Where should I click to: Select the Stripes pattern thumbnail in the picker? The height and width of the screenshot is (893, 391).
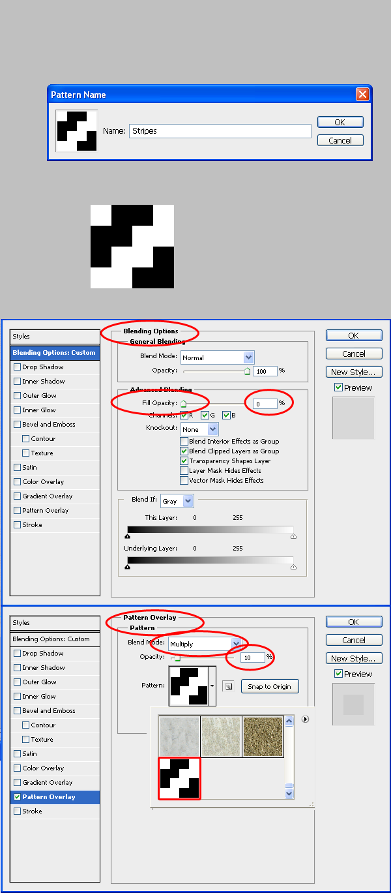pyautogui.click(x=180, y=778)
